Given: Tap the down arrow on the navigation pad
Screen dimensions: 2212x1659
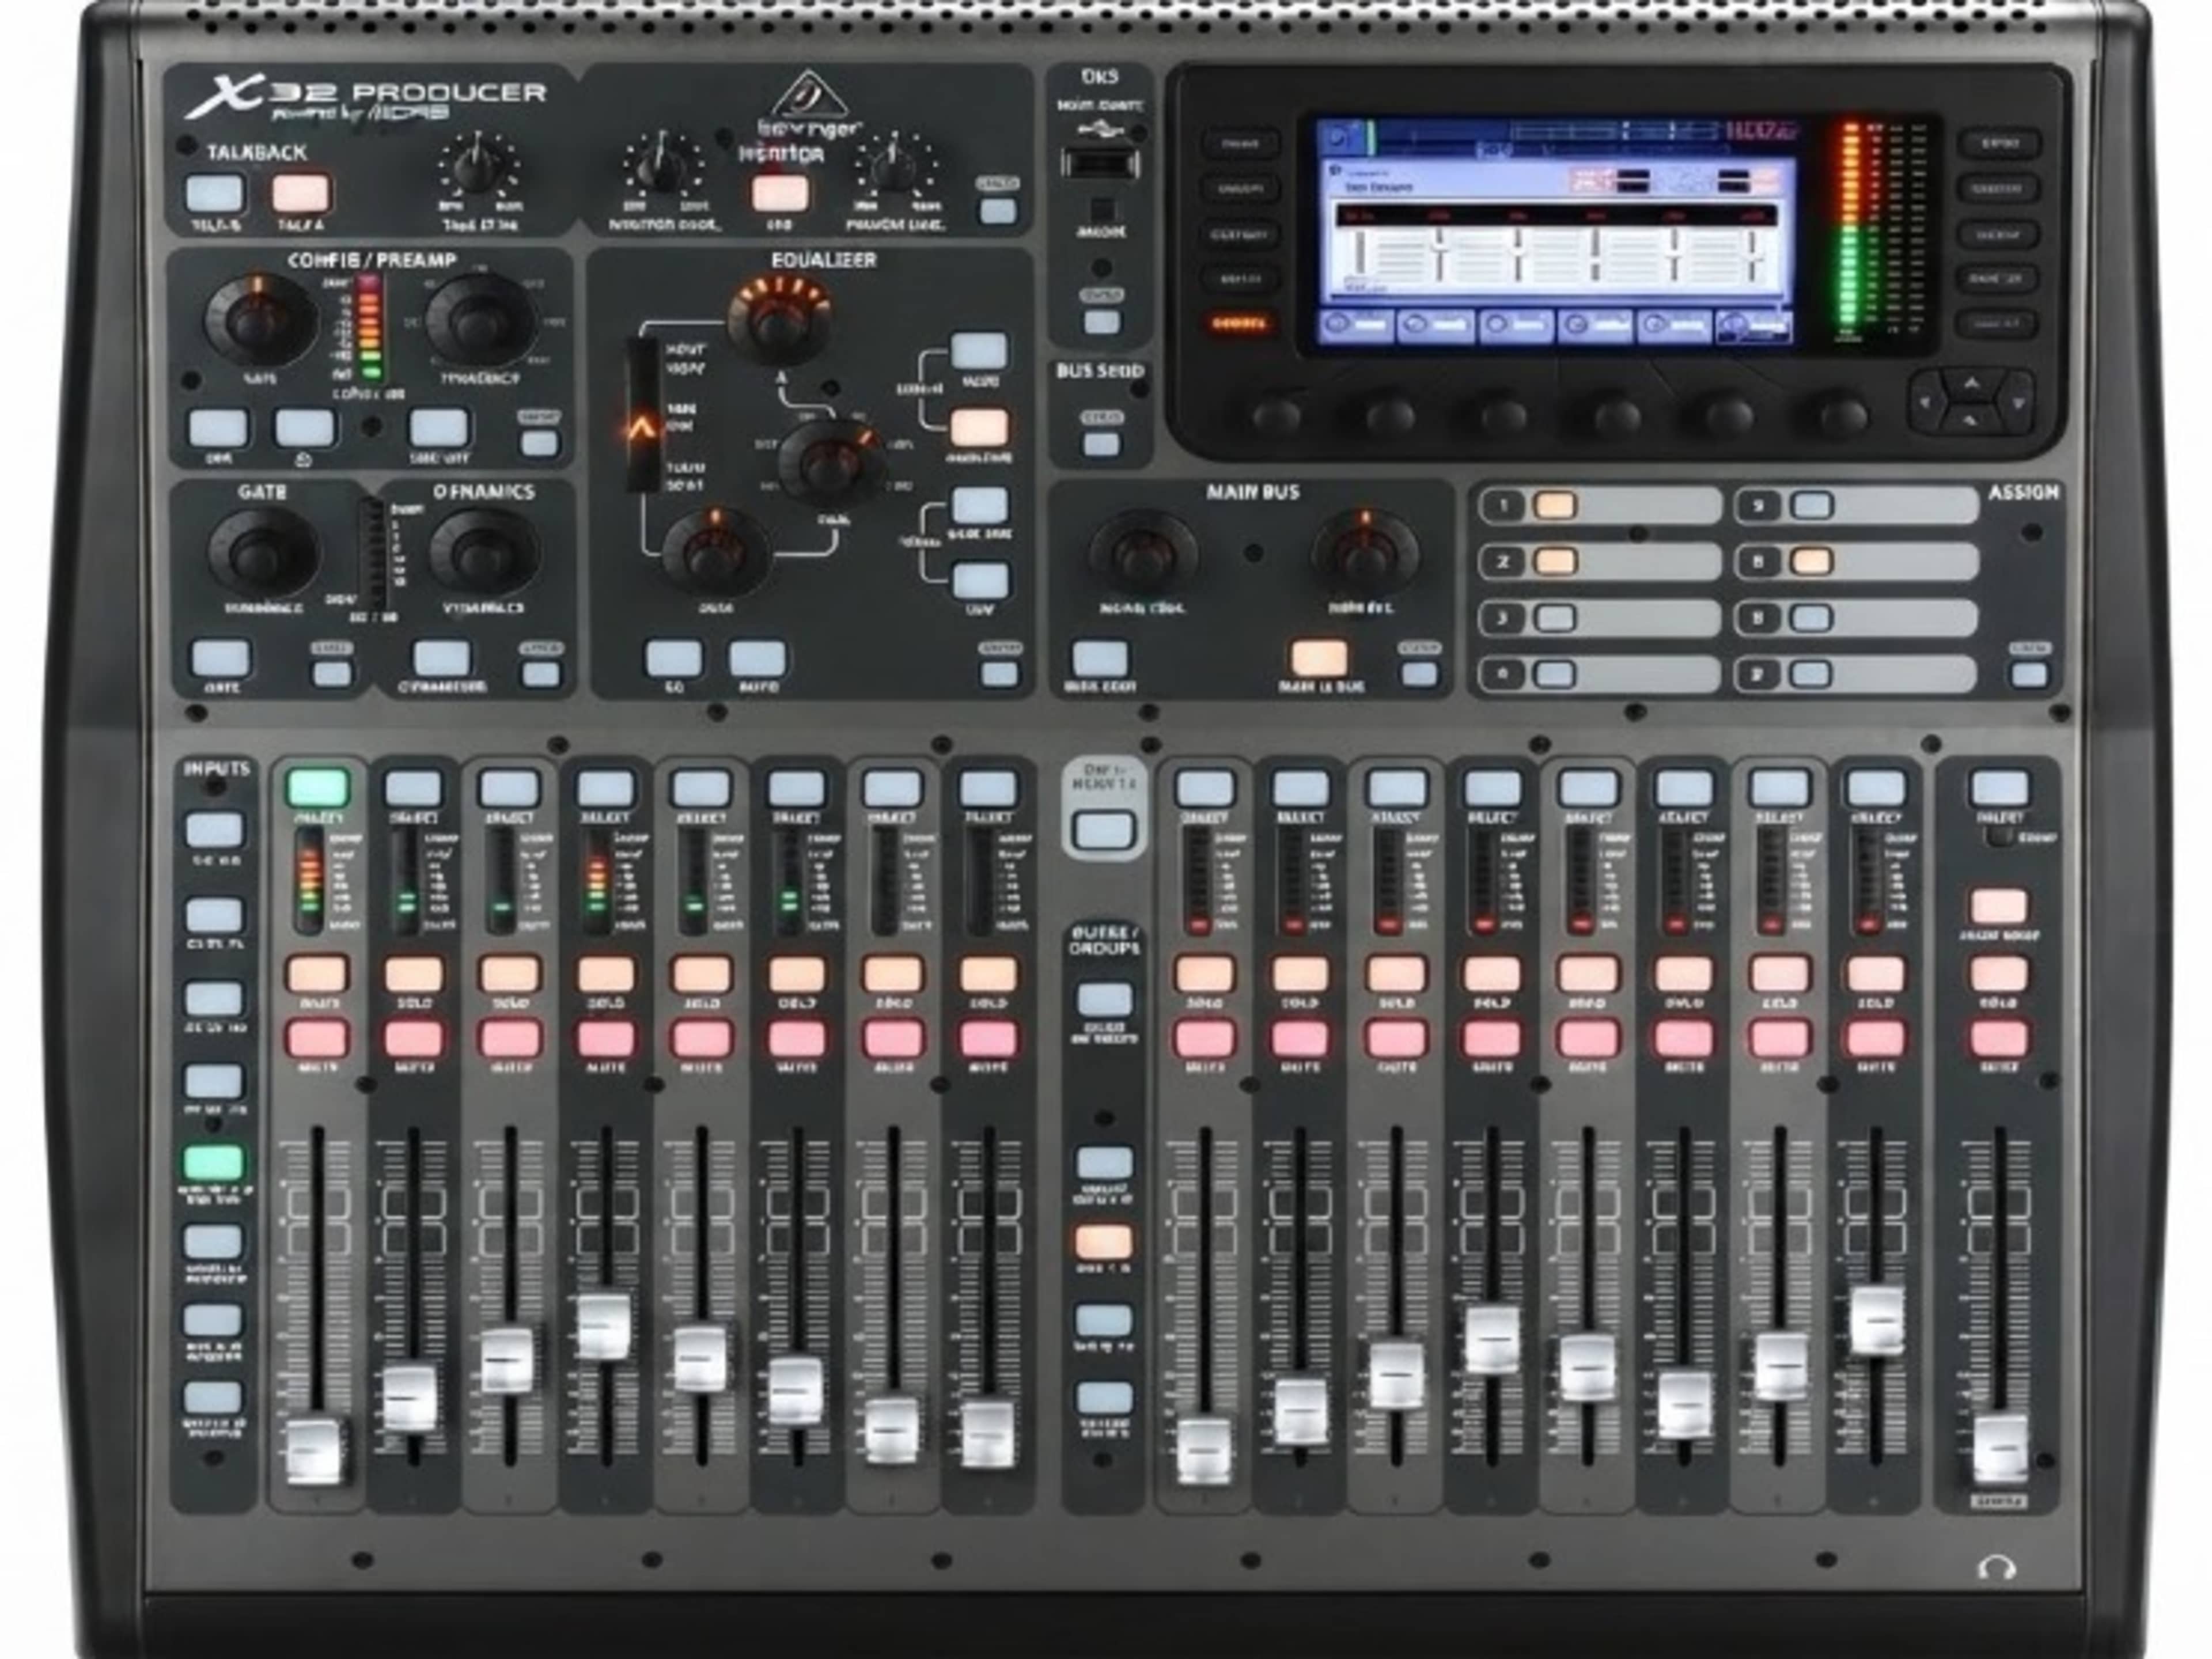Looking at the screenshot, I should (1970, 421).
